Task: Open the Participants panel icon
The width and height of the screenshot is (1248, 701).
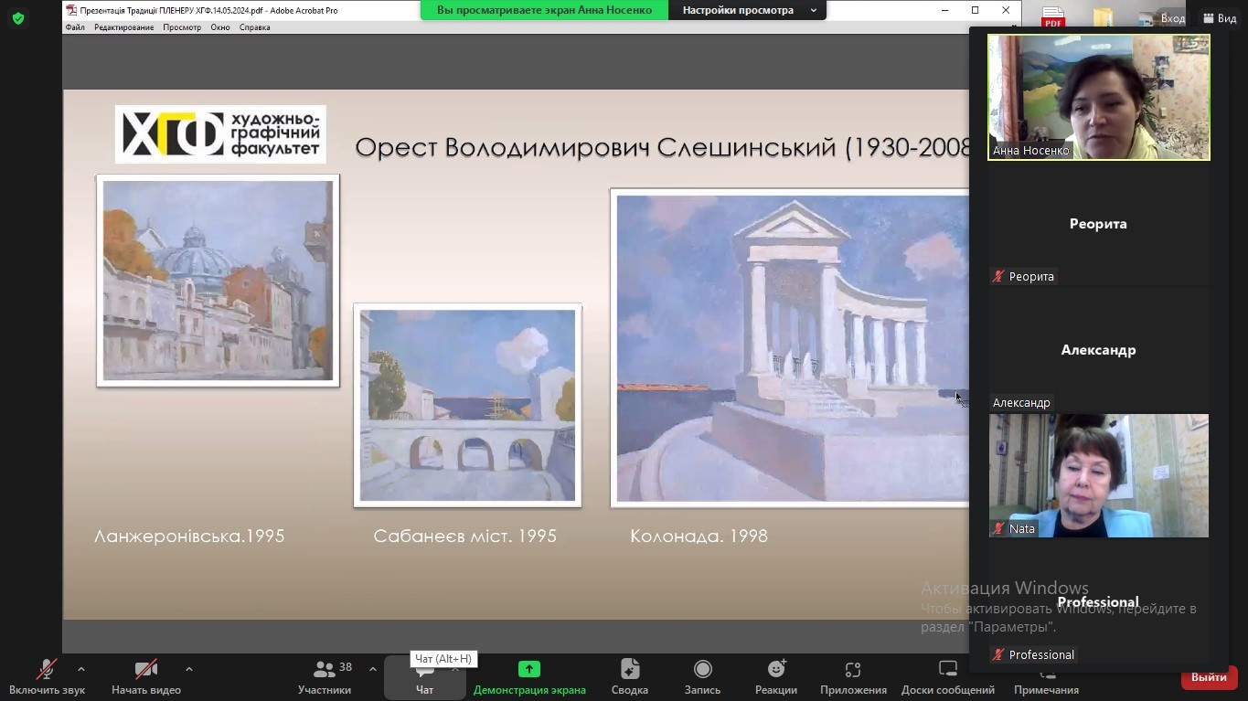Action: [324, 671]
